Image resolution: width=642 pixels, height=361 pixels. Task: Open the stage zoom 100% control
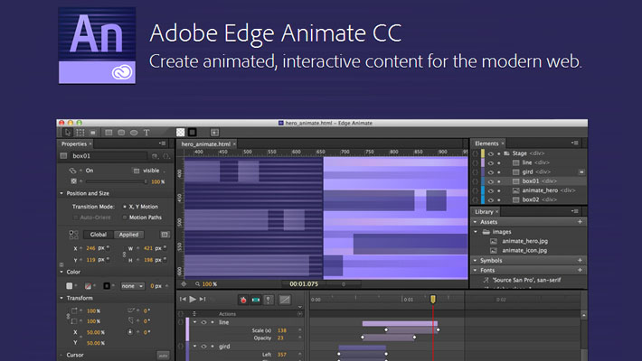[209, 284]
